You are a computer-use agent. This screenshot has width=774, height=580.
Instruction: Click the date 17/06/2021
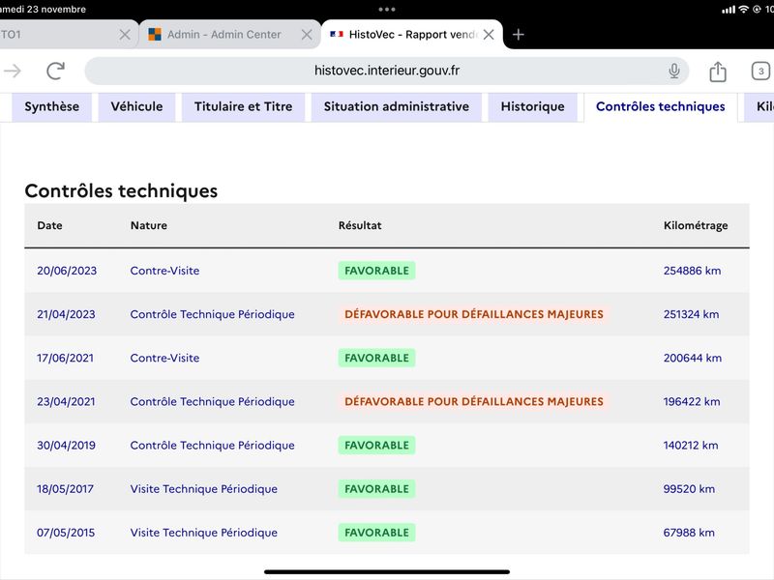(x=65, y=358)
